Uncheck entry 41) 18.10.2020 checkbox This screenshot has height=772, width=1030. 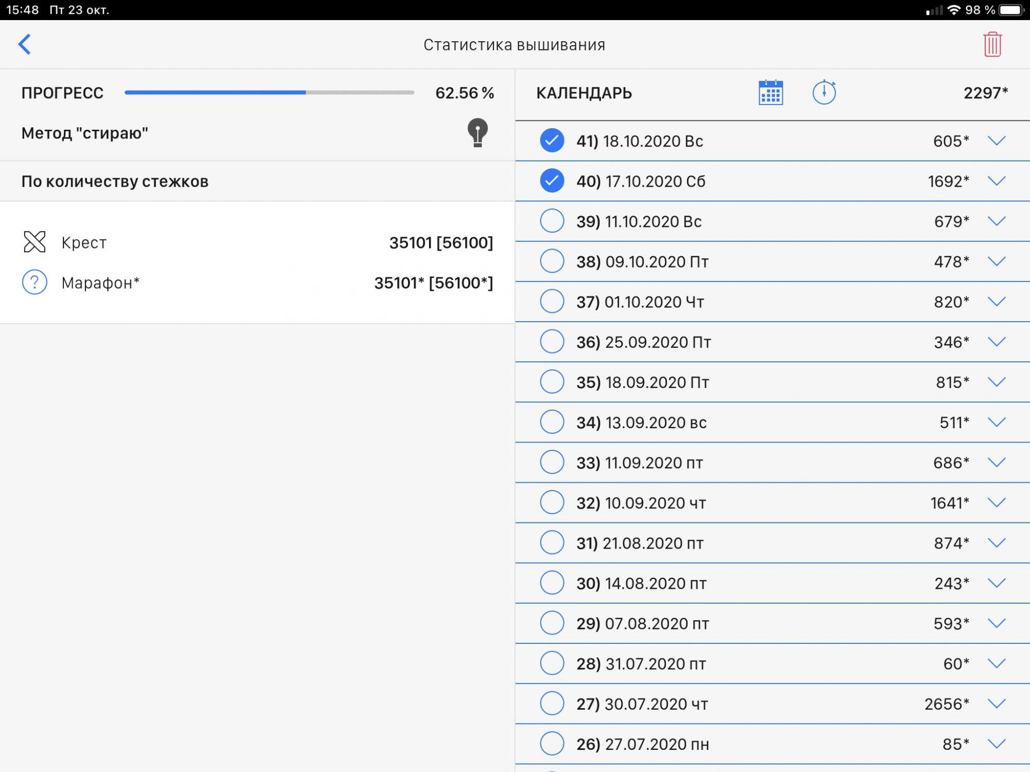click(552, 141)
